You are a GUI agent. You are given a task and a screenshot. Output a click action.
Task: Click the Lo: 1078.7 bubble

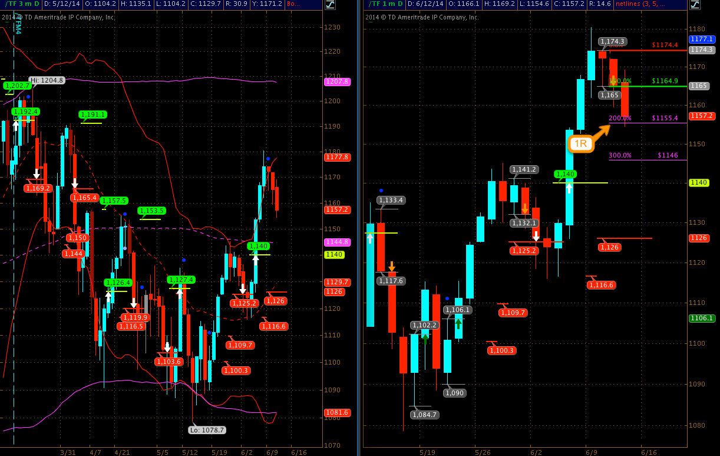click(x=207, y=430)
